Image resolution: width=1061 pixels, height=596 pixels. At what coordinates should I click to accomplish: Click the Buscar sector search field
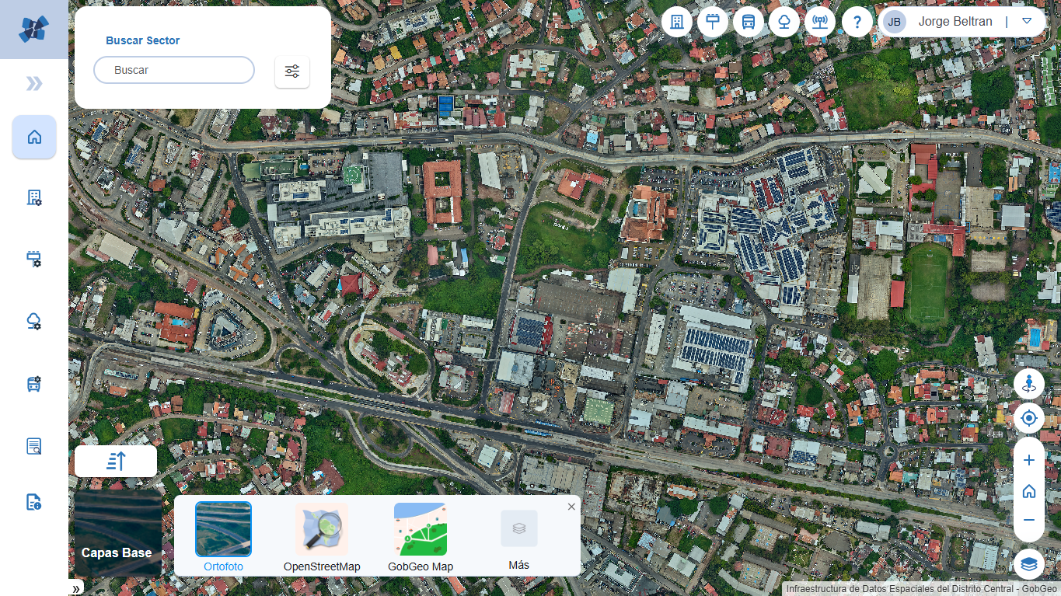(174, 70)
